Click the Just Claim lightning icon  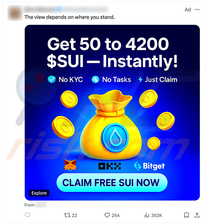click(x=141, y=79)
